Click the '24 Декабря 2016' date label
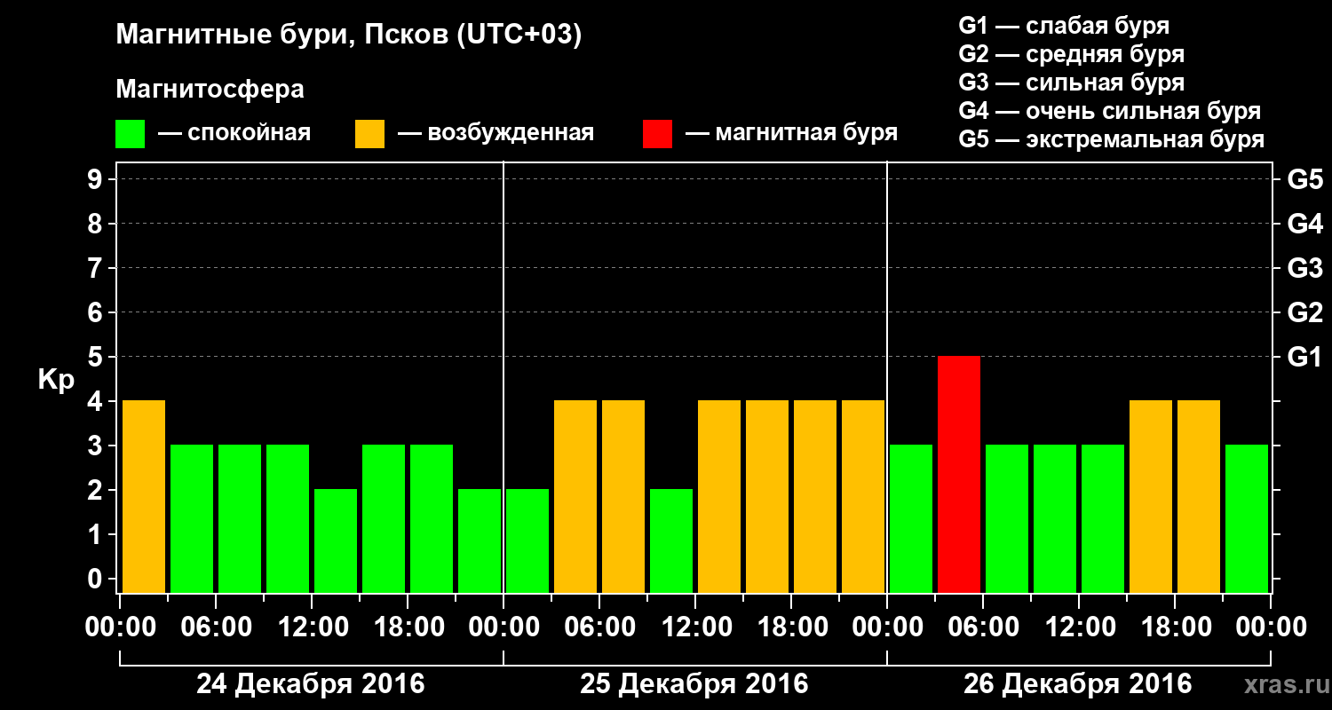Viewport: 1332px width, 710px height. pos(311,684)
